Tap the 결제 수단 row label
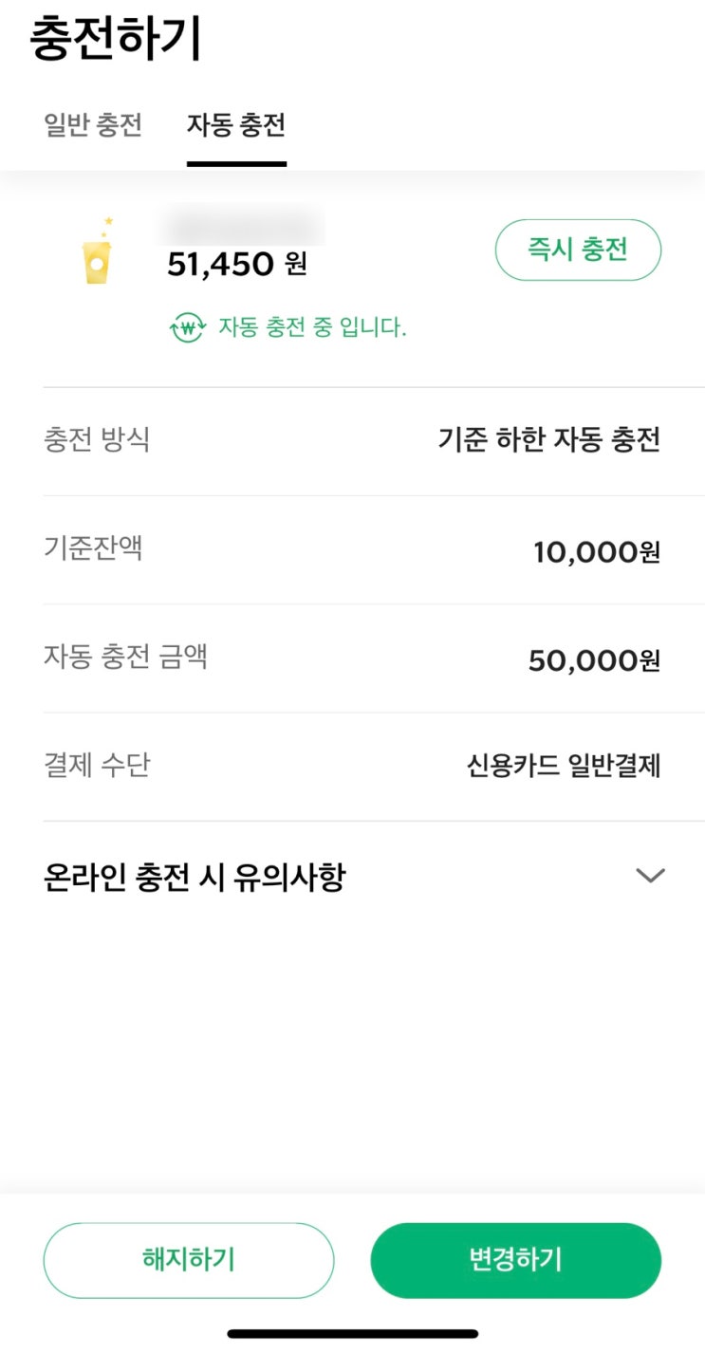Image resolution: width=705 pixels, height=1353 pixels. (x=97, y=765)
